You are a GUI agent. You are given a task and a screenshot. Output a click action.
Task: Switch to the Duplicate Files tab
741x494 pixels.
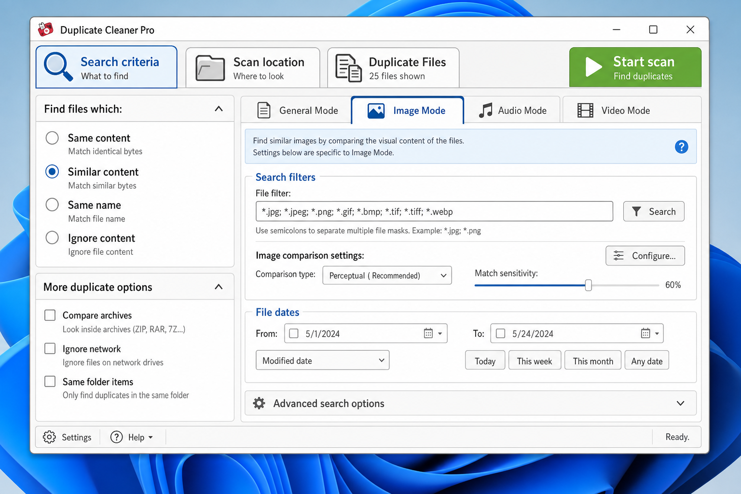[393, 68]
